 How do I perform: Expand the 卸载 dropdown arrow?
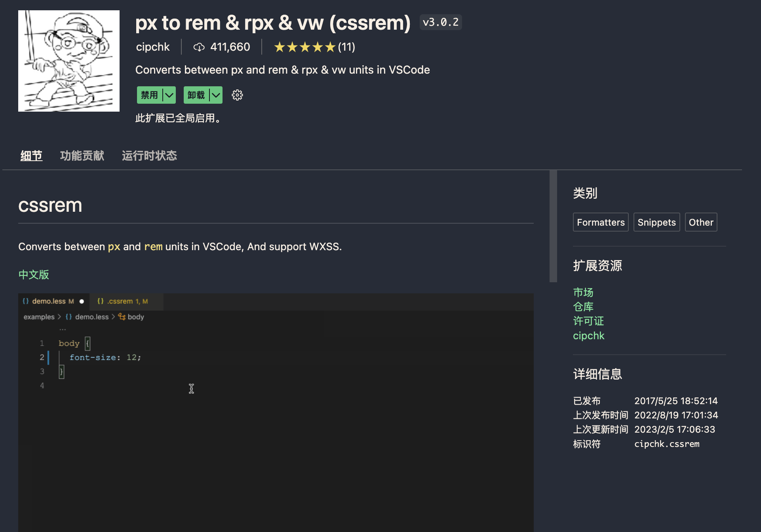(216, 95)
